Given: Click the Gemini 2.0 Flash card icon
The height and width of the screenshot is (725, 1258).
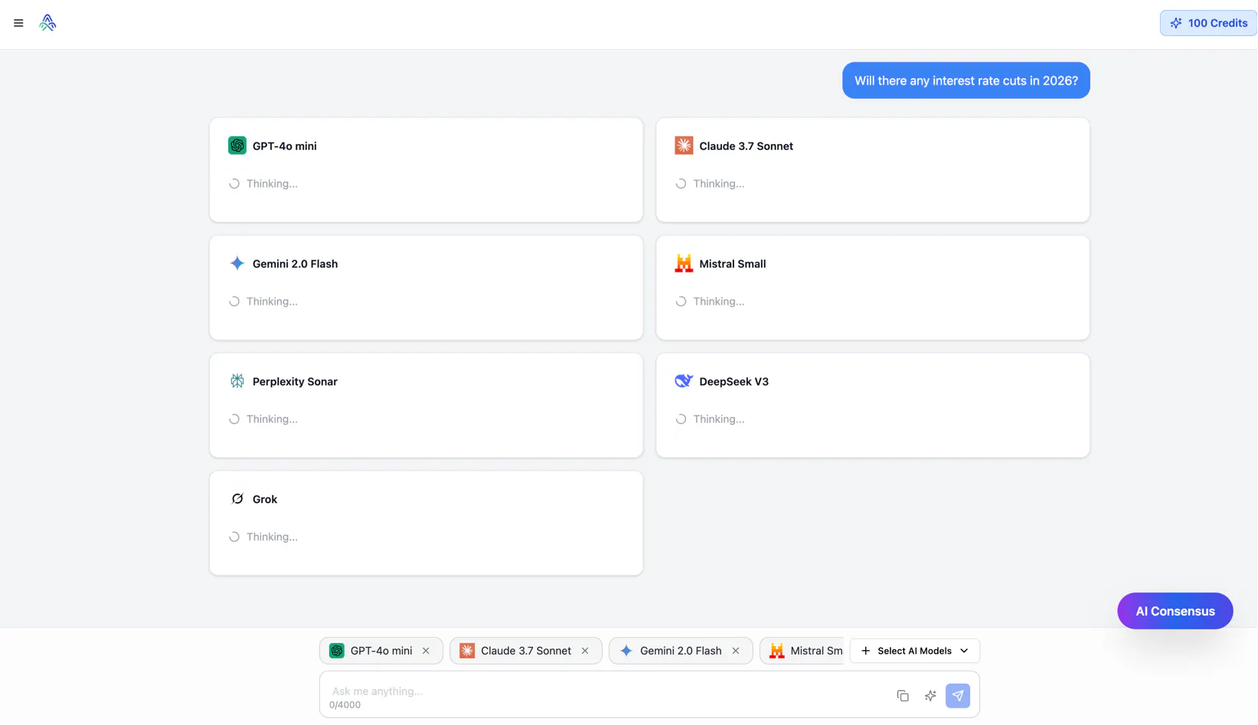Looking at the screenshot, I should tap(237, 263).
